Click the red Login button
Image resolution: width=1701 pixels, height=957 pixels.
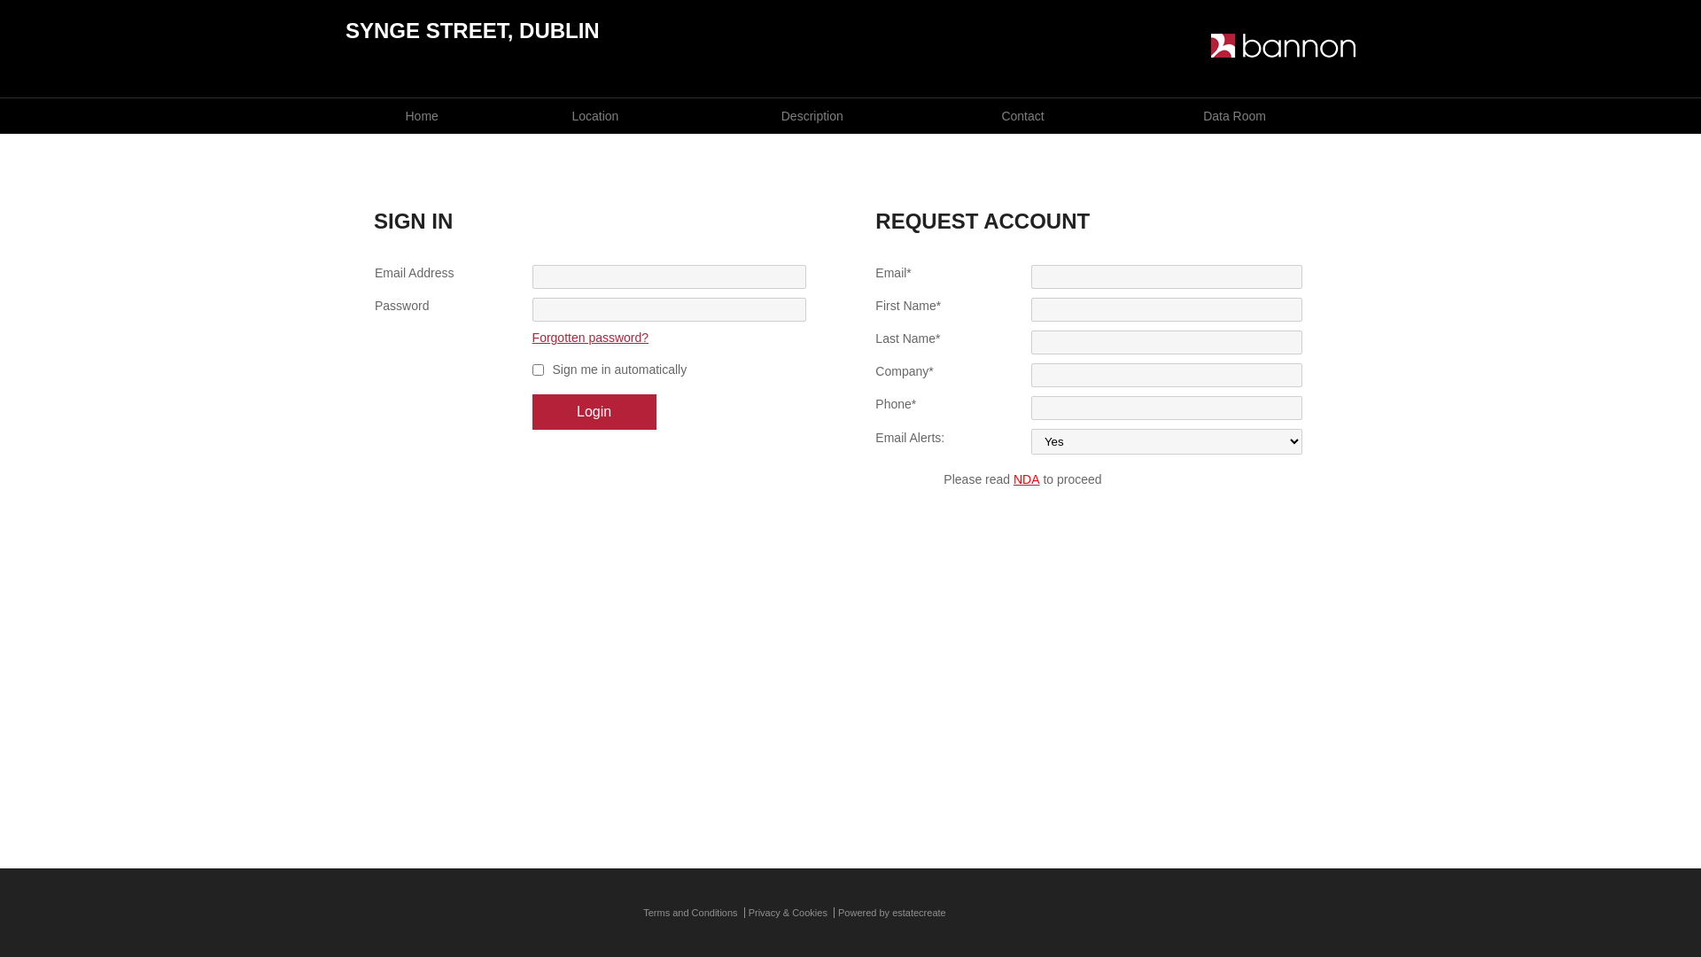click(x=594, y=412)
